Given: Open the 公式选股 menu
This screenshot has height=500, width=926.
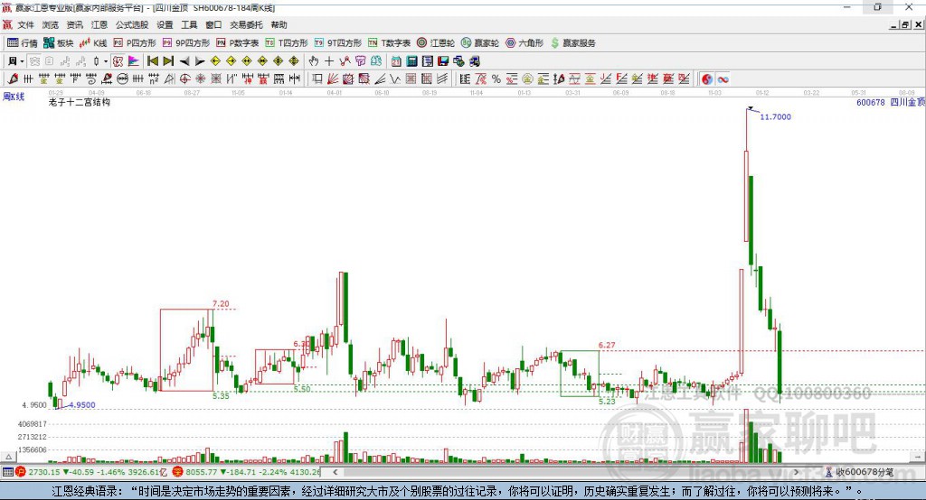Looking at the screenshot, I should (132, 24).
